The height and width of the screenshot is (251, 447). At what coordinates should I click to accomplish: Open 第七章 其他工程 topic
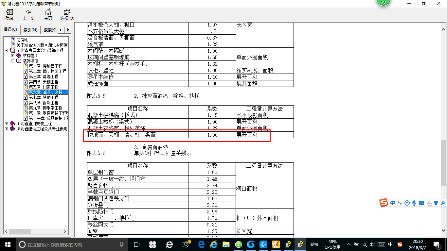(x=44, y=97)
